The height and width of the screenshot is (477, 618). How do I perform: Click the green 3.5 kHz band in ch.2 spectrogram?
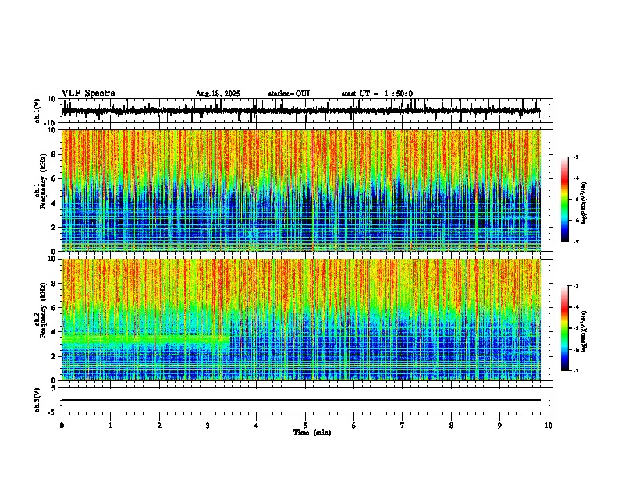click(x=146, y=338)
